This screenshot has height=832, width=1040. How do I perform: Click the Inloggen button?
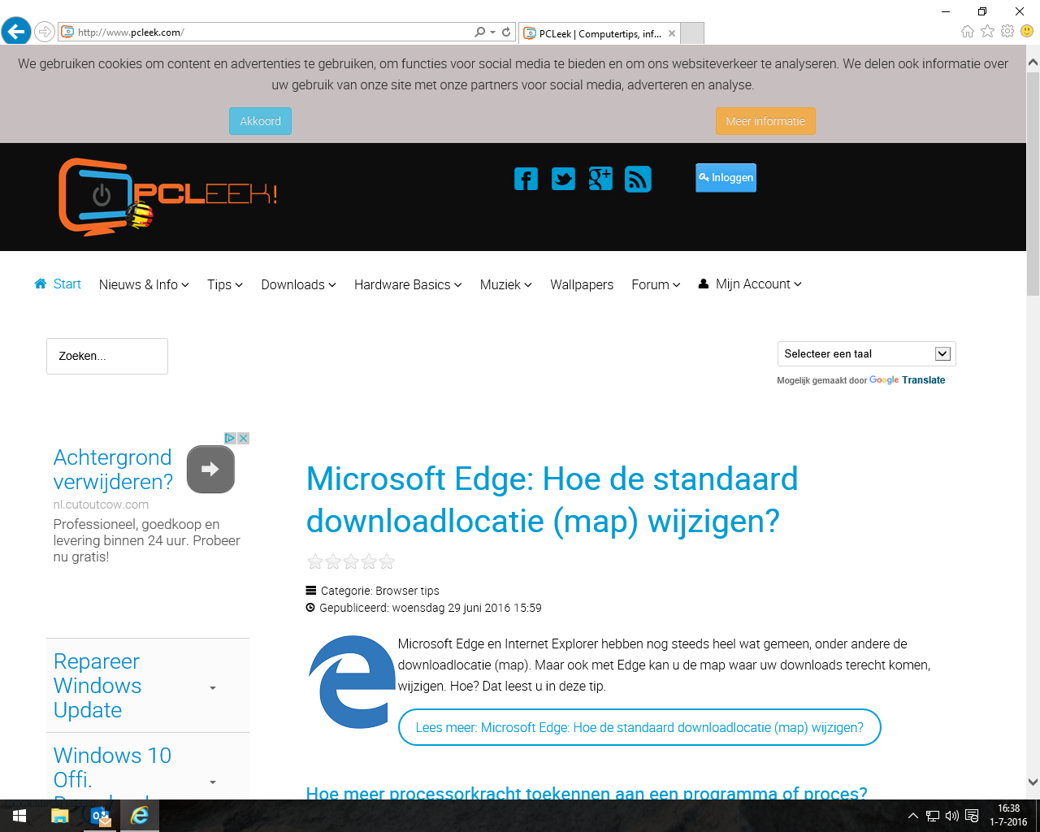(726, 178)
